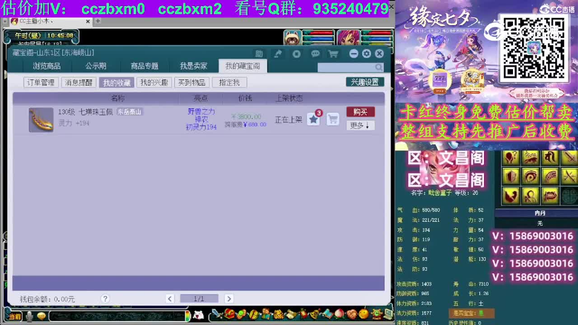Add 七璜珠玉佩 to cart icon
Screen dimensions: 578x325
(333, 119)
